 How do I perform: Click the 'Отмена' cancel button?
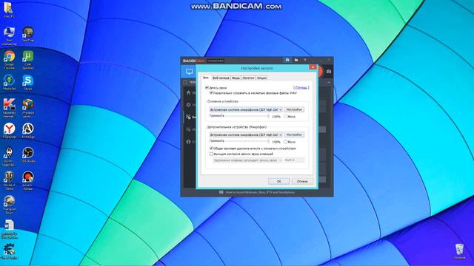pyautogui.click(x=302, y=181)
